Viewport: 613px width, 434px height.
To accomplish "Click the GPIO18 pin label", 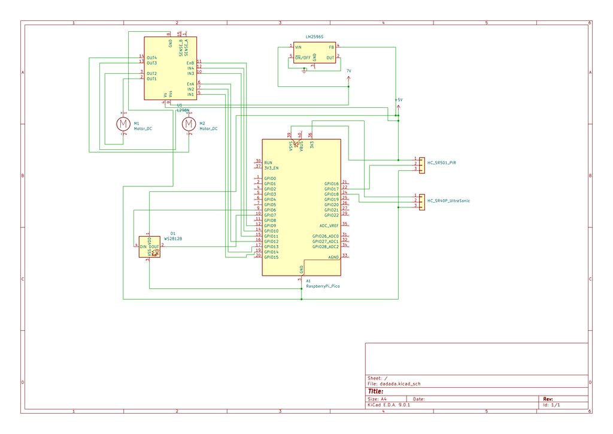I will pyautogui.click(x=332, y=194).
